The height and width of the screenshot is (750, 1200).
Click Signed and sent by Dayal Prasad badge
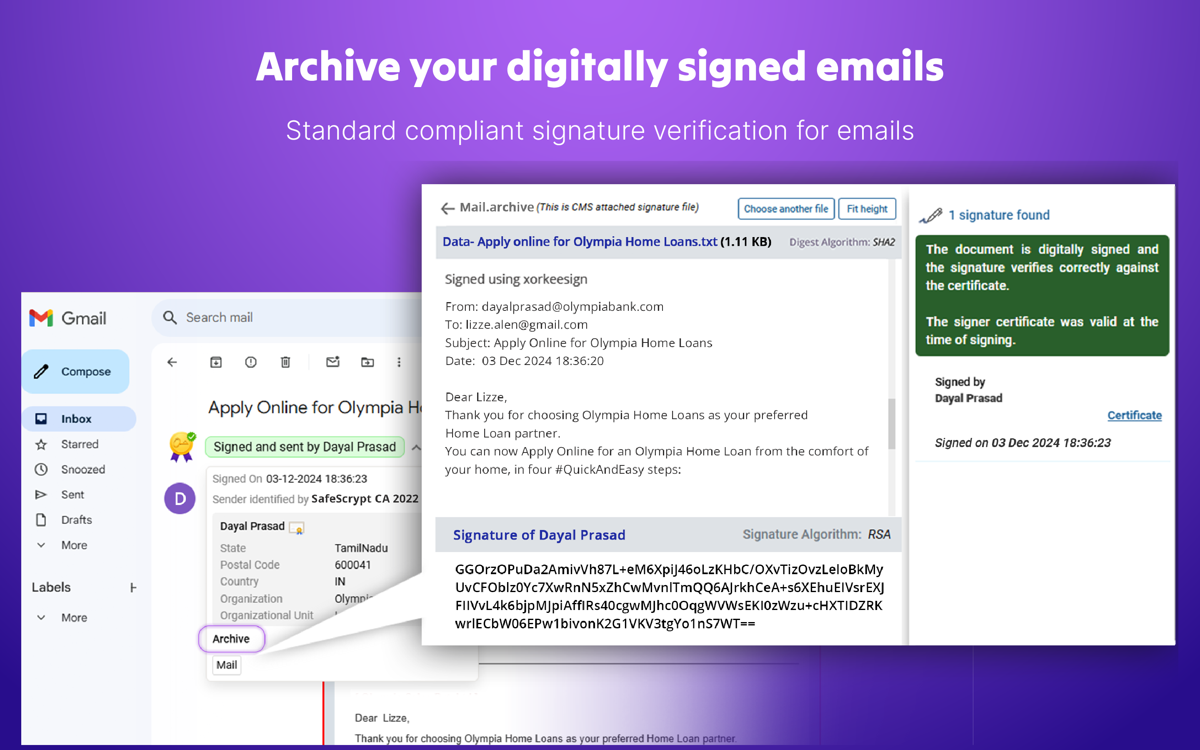pos(305,447)
